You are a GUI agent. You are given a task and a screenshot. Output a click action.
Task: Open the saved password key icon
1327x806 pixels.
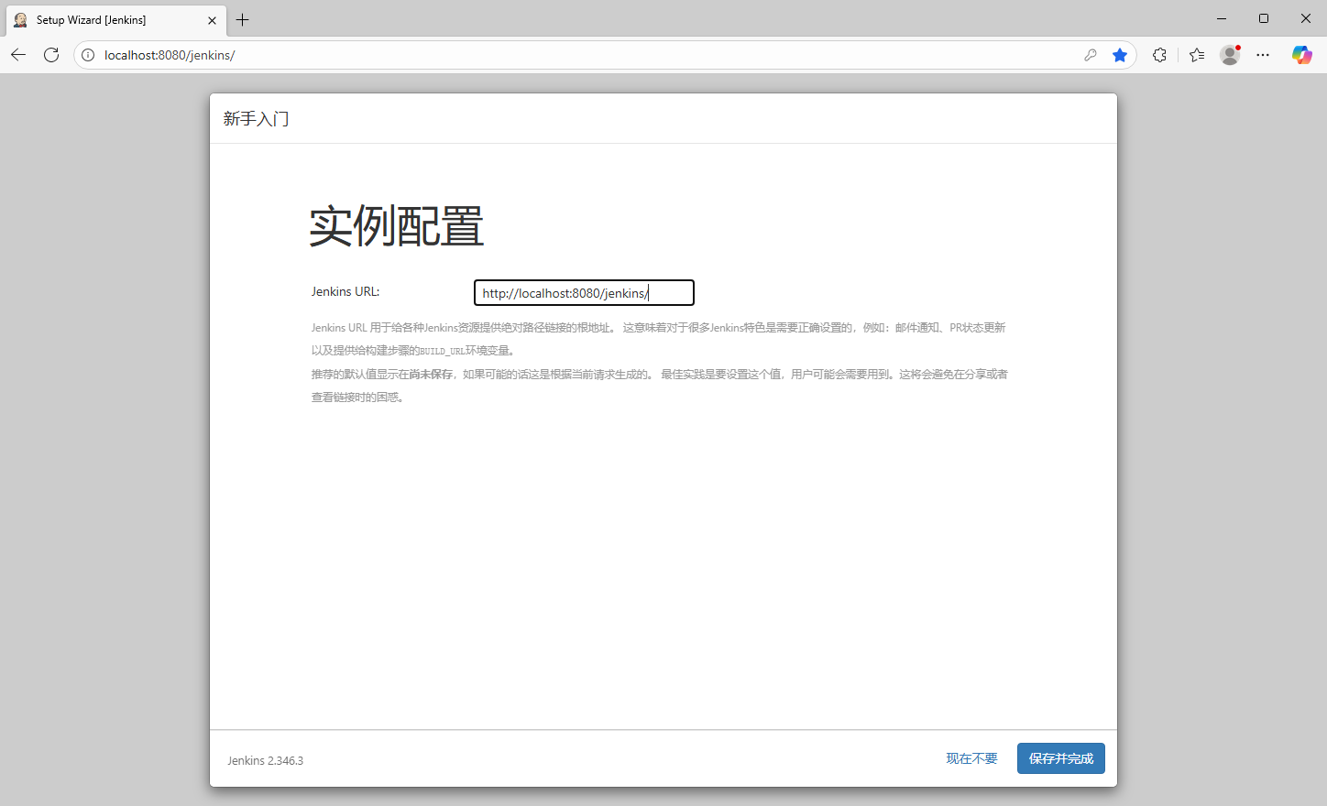1091,55
